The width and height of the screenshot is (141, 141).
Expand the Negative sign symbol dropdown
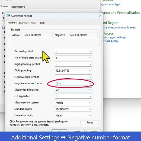[x=73, y=77]
